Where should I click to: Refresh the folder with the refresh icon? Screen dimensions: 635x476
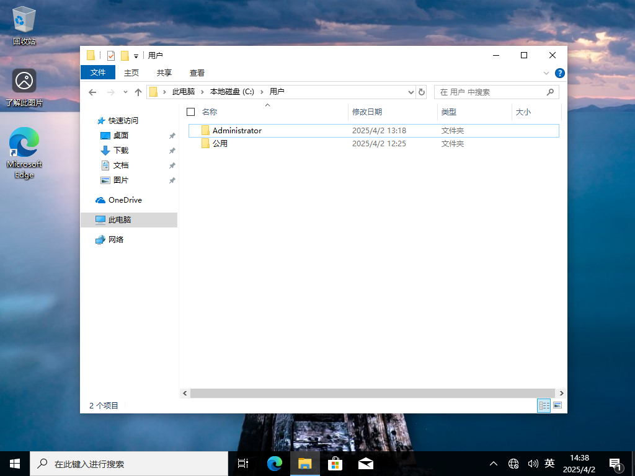pyautogui.click(x=421, y=92)
